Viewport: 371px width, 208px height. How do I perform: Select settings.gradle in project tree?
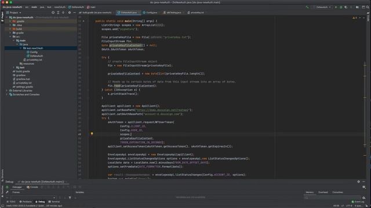click(23, 87)
